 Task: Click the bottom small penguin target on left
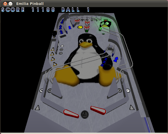point(55,64)
